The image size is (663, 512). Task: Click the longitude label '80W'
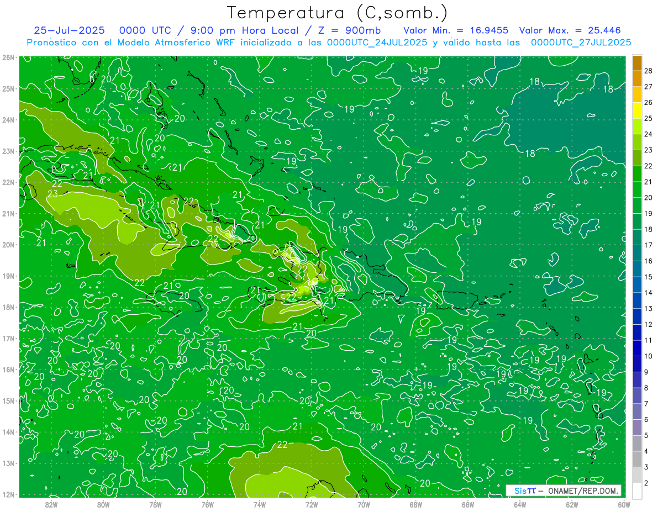pos(103,504)
